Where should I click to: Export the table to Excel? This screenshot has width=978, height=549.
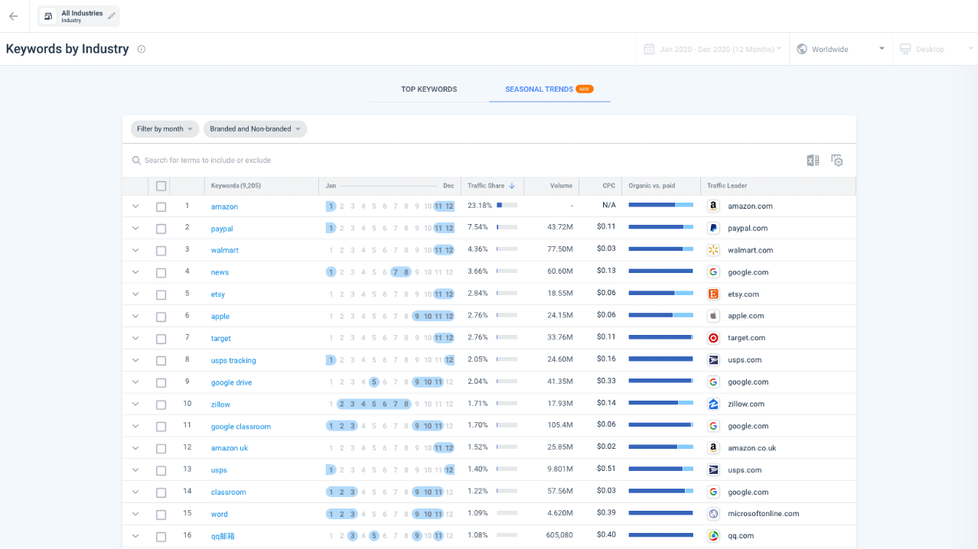click(x=813, y=160)
